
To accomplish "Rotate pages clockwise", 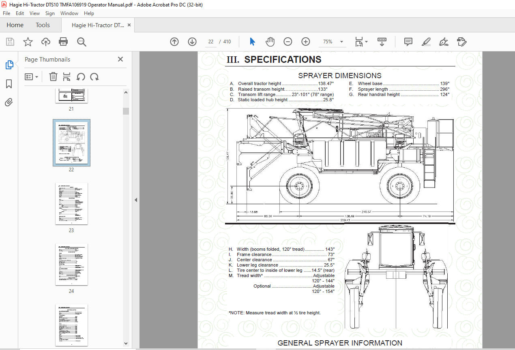I will (x=94, y=77).
